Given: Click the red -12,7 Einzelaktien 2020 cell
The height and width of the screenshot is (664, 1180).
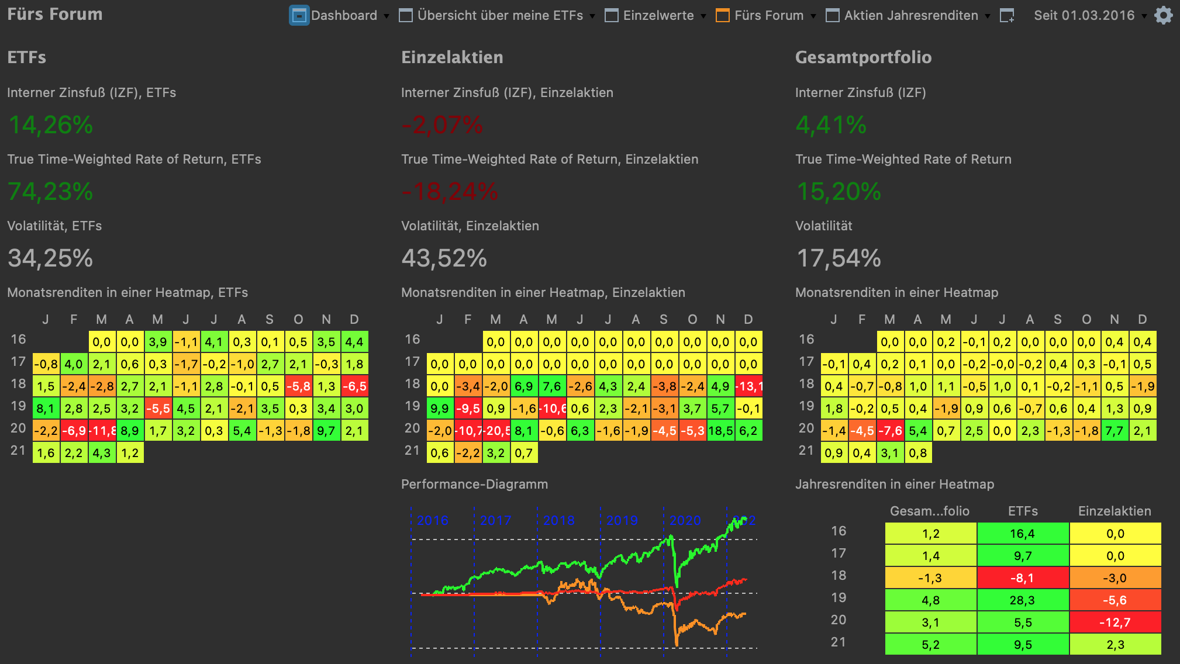Looking at the screenshot, I should pyautogui.click(x=1115, y=622).
